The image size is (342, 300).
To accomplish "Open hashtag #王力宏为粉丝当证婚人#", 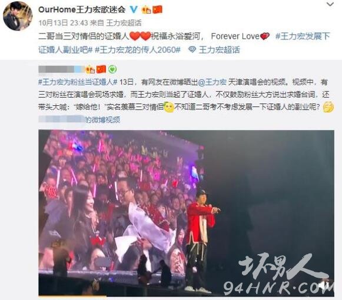I will [78, 82].
